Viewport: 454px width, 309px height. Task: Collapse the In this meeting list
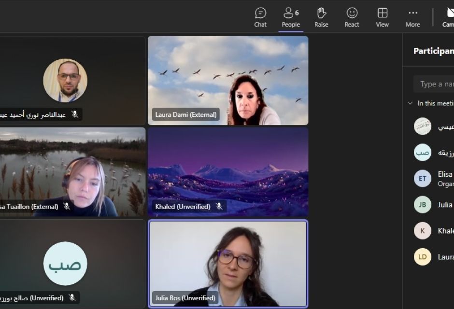pos(411,103)
